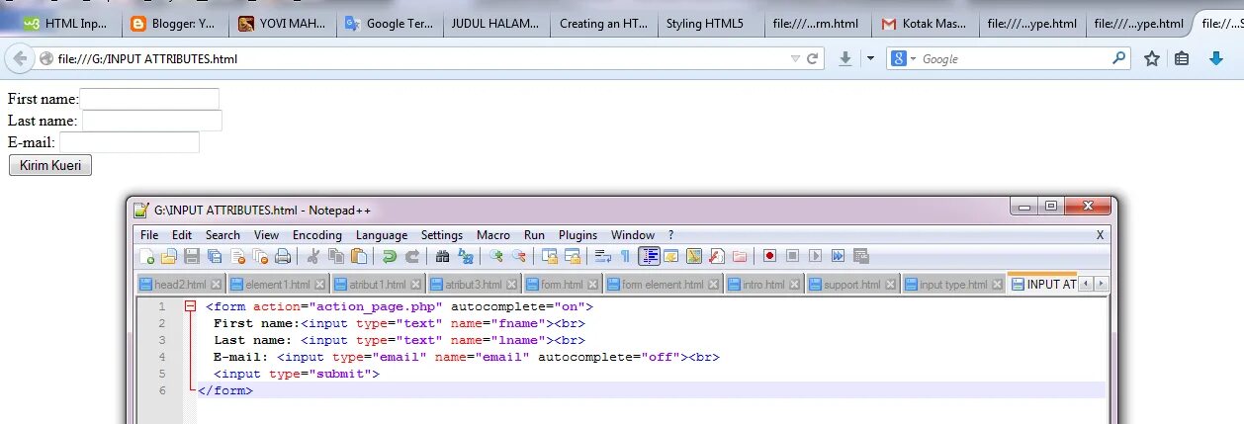Viewport: 1244px width, 424px height.
Task: Click the Copy icon in Notepad++ toolbar
Action: point(336,257)
